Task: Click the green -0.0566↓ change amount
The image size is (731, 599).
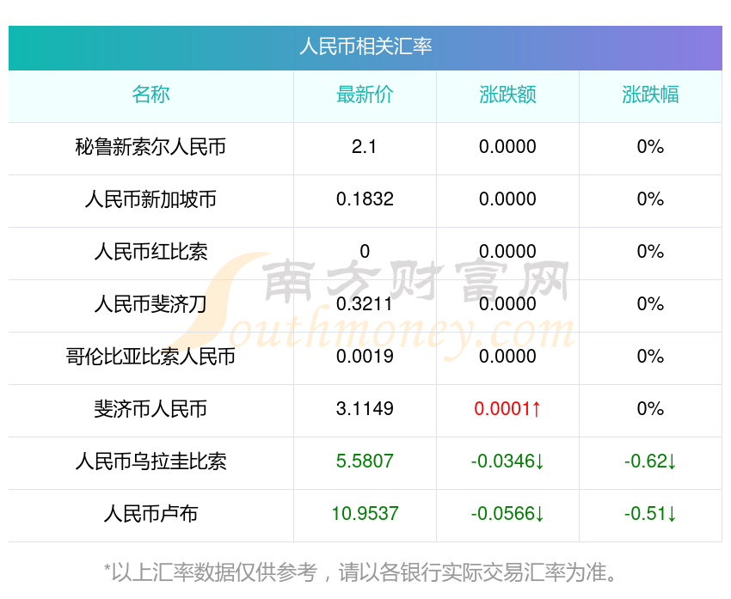Action: coord(507,514)
